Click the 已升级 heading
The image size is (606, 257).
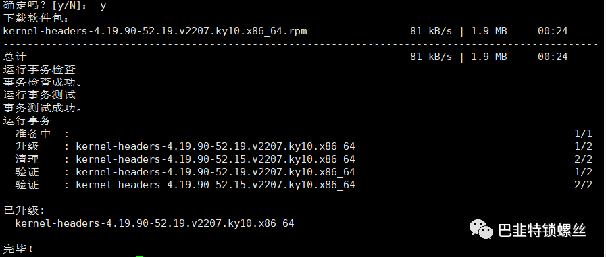click(x=24, y=210)
